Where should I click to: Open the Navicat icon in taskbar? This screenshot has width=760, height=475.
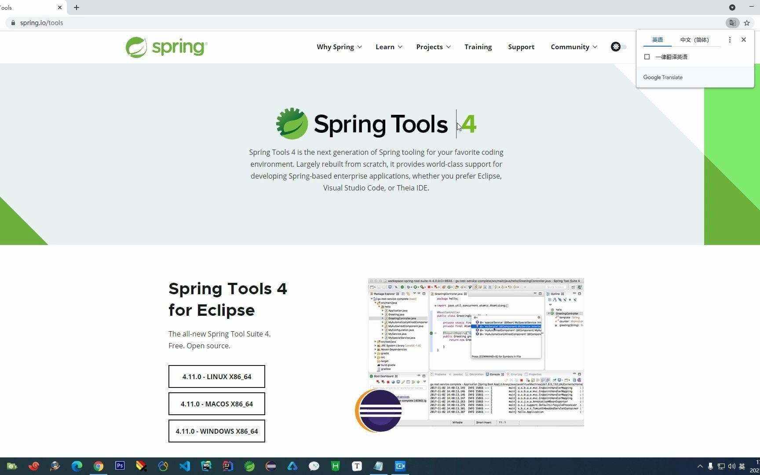(x=163, y=466)
